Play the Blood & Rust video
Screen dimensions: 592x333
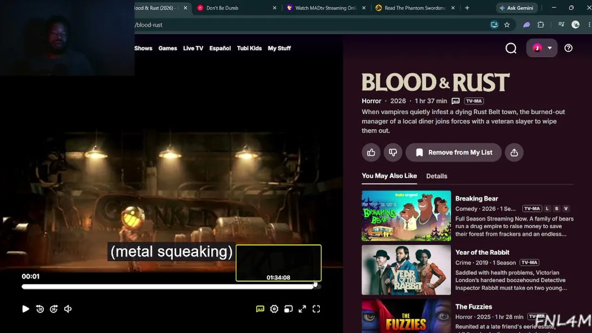click(26, 309)
